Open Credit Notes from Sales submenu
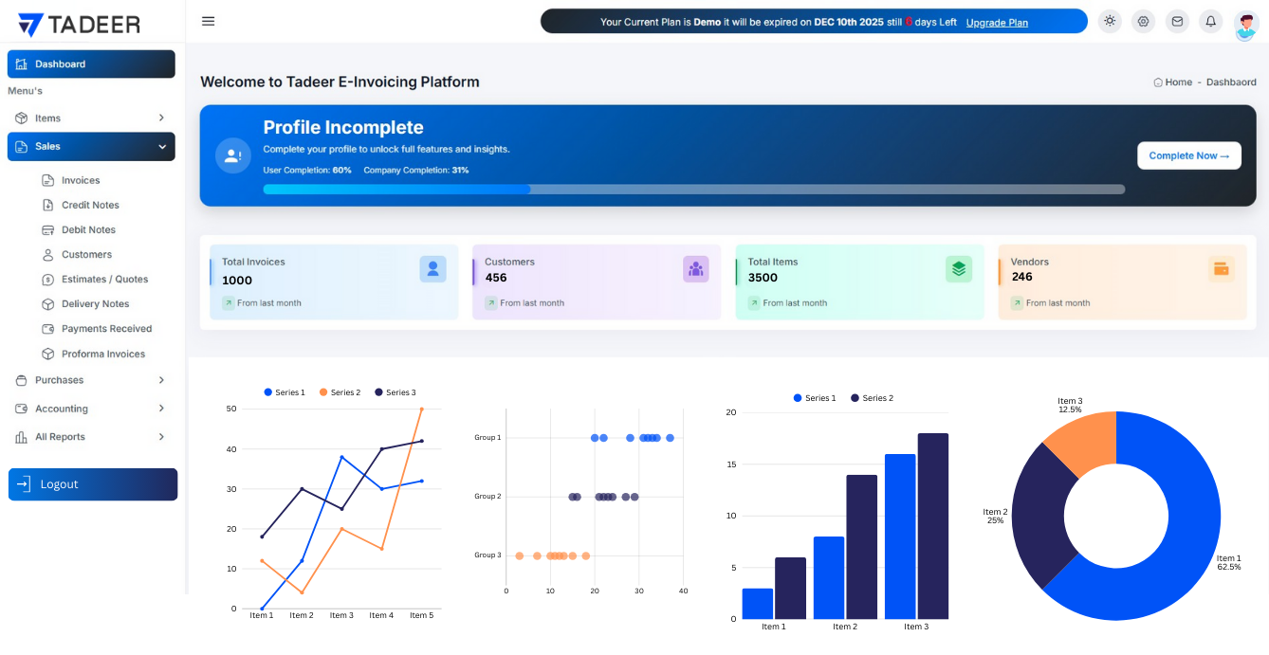 [x=90, y=205]
